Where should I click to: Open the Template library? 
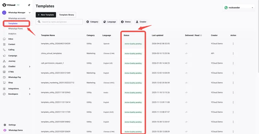pos(66,15)
